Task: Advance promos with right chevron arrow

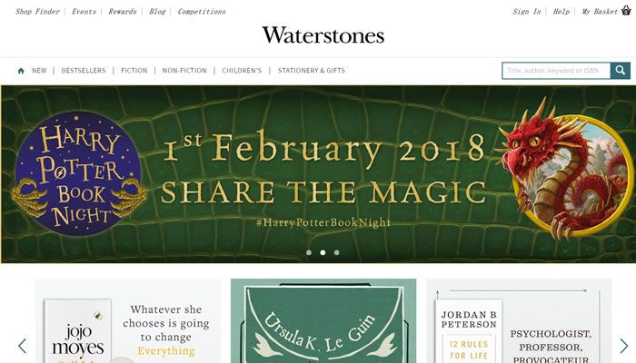Action: click(x=623, y=346)
